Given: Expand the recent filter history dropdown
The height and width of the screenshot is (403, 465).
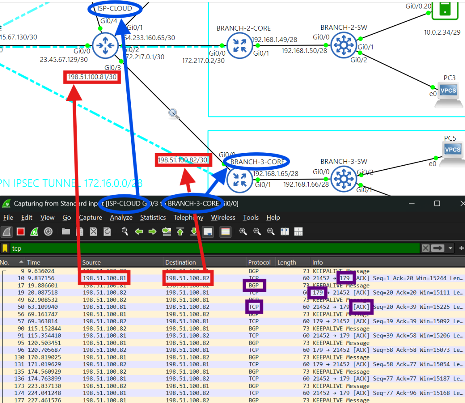Looking at the screenshot, I should point(450,249).
